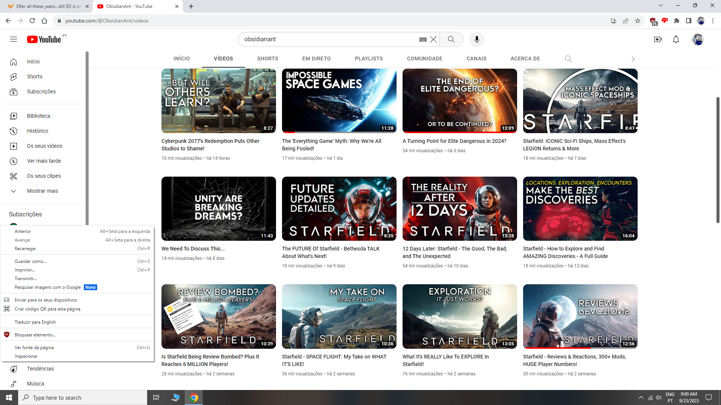The image size is (721, 405).
Task: Switch to the SHORTS channel tab
Action: tap(267, 59)
